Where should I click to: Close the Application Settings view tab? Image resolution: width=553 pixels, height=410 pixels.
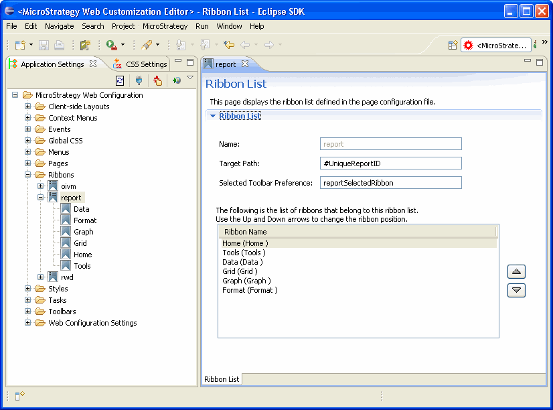point(93,64)
